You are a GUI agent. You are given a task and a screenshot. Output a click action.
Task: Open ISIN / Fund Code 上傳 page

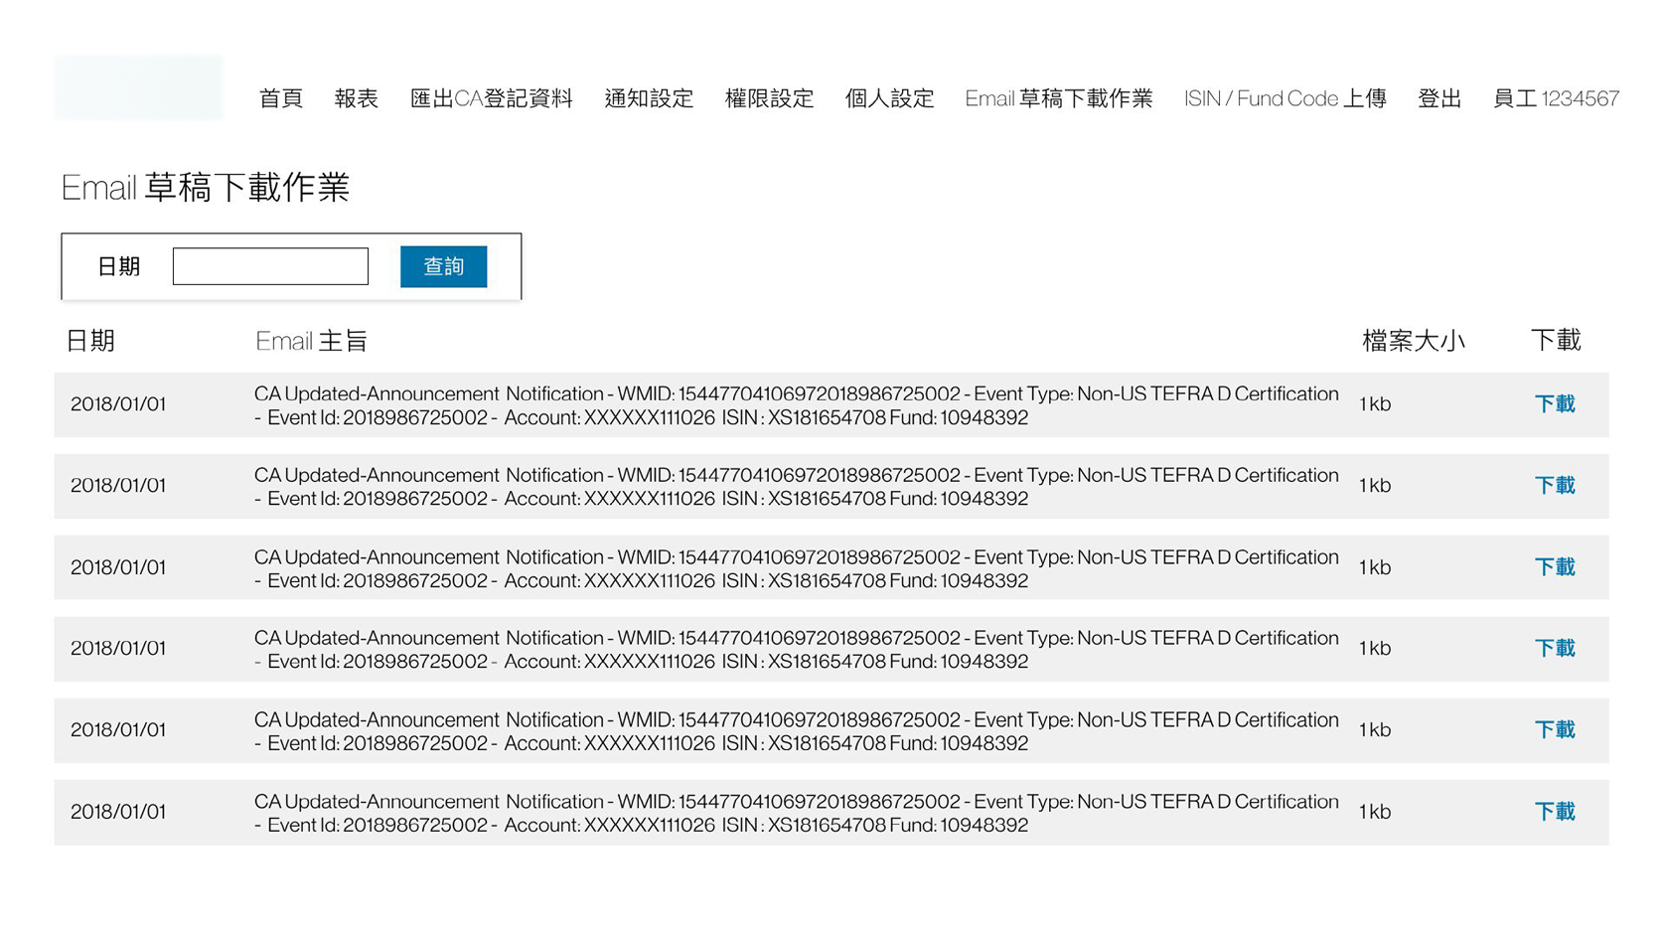[1285, 98]
